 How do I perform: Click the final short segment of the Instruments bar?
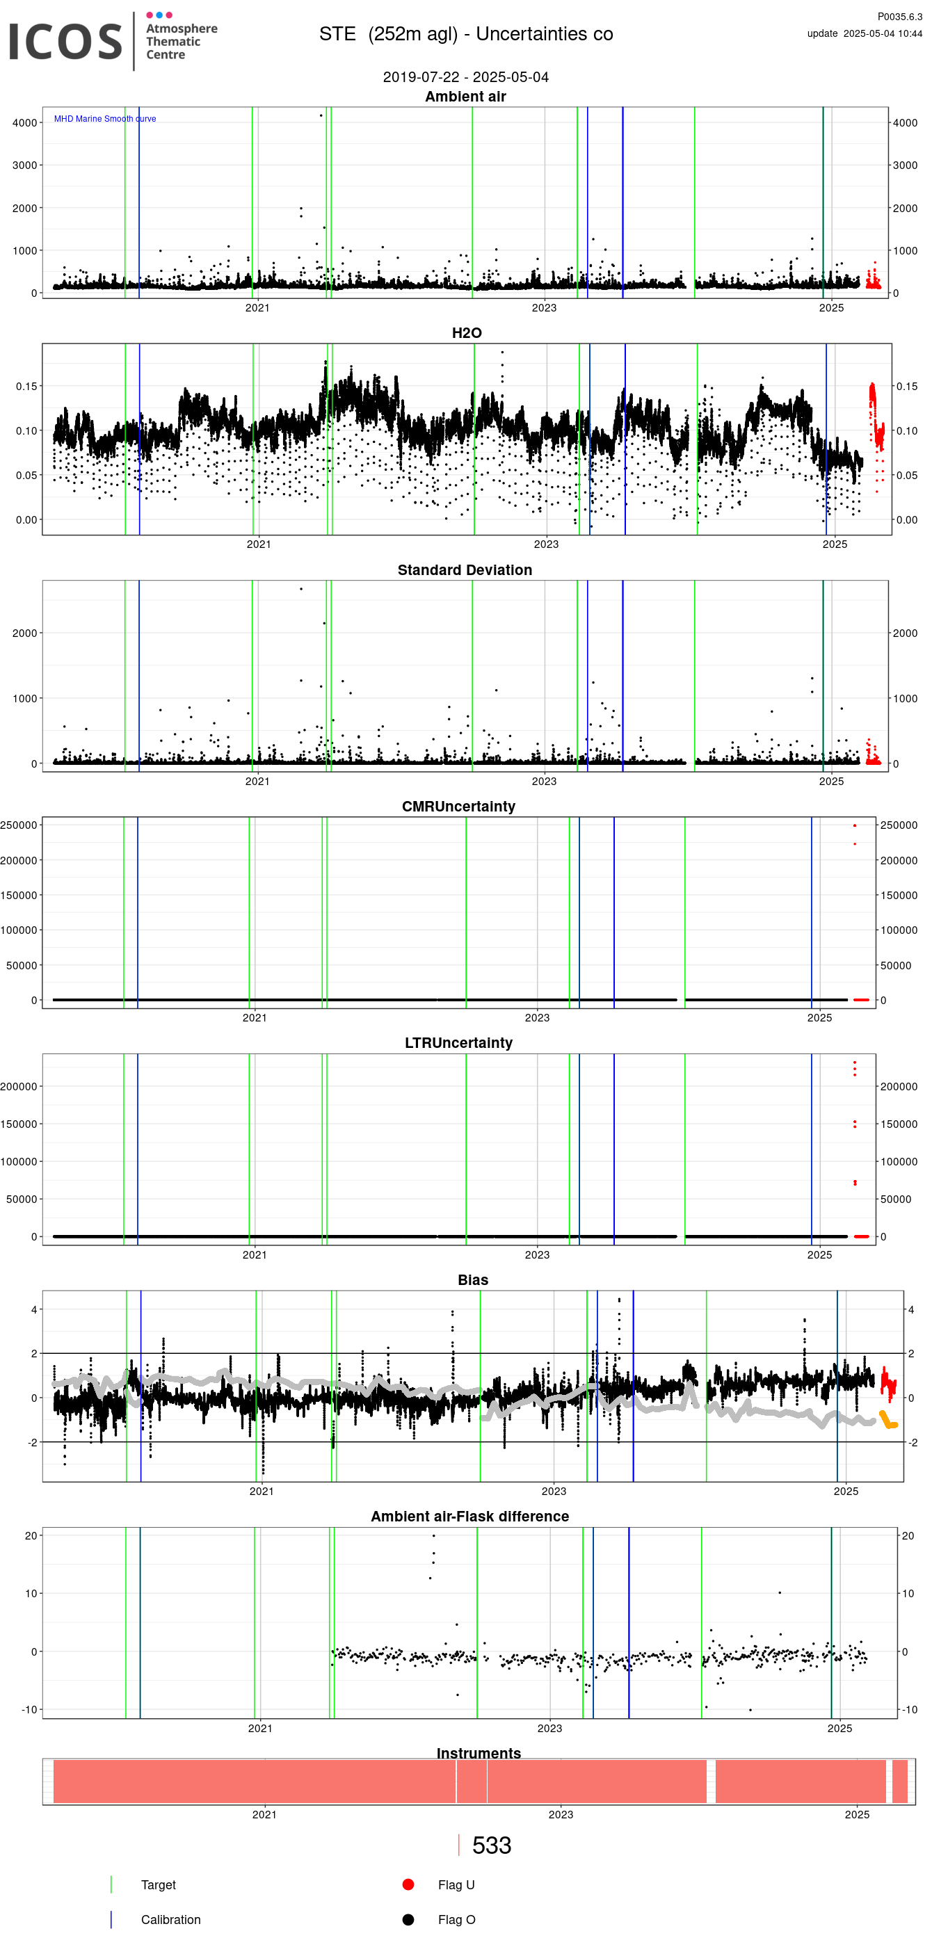(x=899, y=1782)
